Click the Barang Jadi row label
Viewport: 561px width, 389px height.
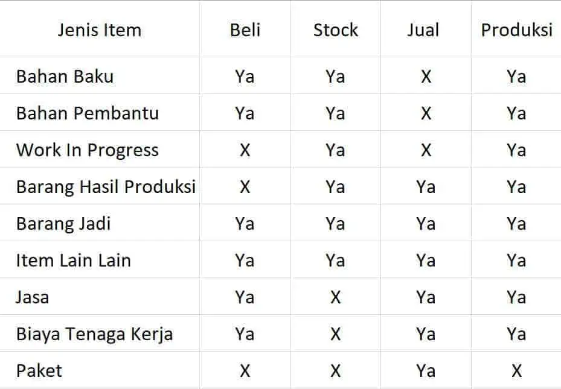coord(63,224)
